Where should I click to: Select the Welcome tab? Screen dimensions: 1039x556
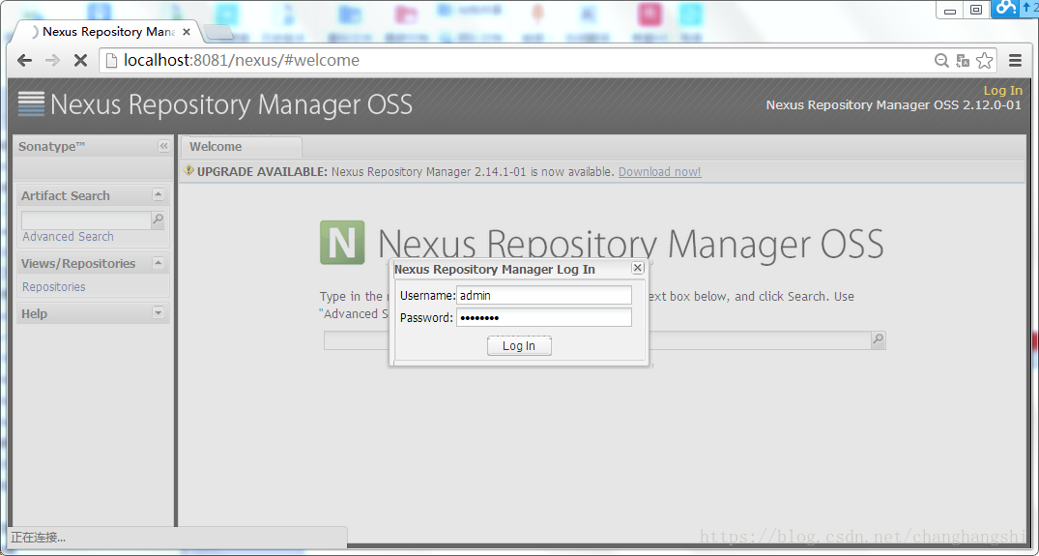242,146
